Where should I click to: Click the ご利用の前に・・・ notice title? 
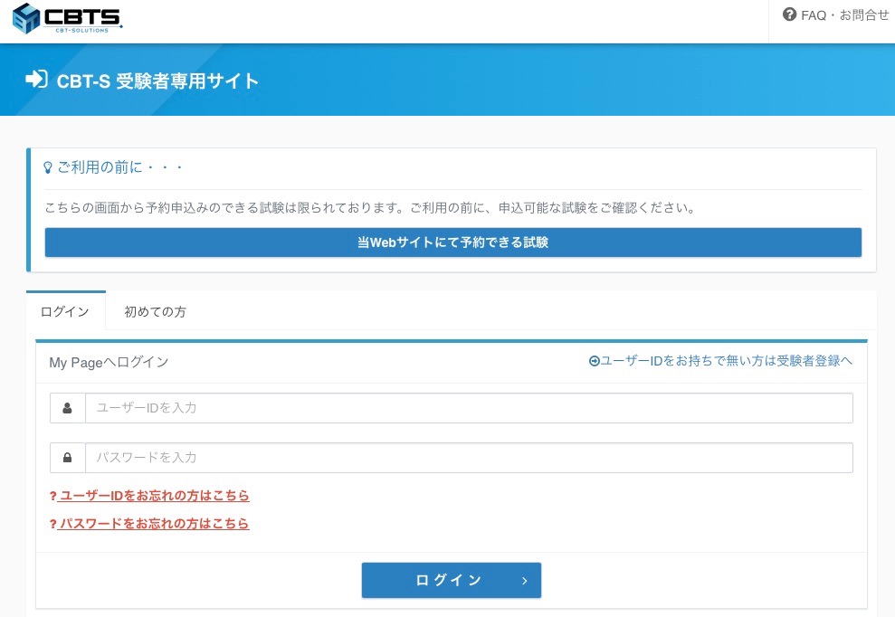[x=119, y=167]
